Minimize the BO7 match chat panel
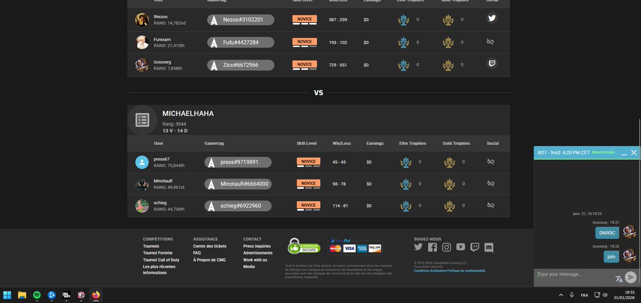Screen dimensions: 641x303 pyautogui.click(x=624, y=153)
